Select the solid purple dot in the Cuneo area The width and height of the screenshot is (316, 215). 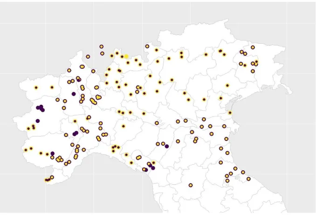pos(52,154)
